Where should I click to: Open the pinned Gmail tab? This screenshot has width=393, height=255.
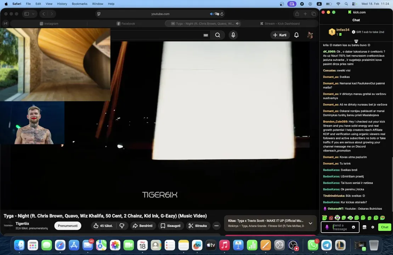[6, 23]
